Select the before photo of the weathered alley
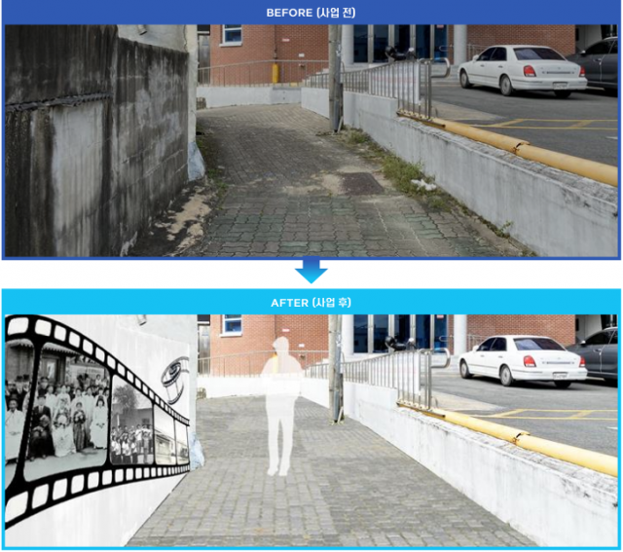Screen dimensions: 623x552 click(311, 141)
